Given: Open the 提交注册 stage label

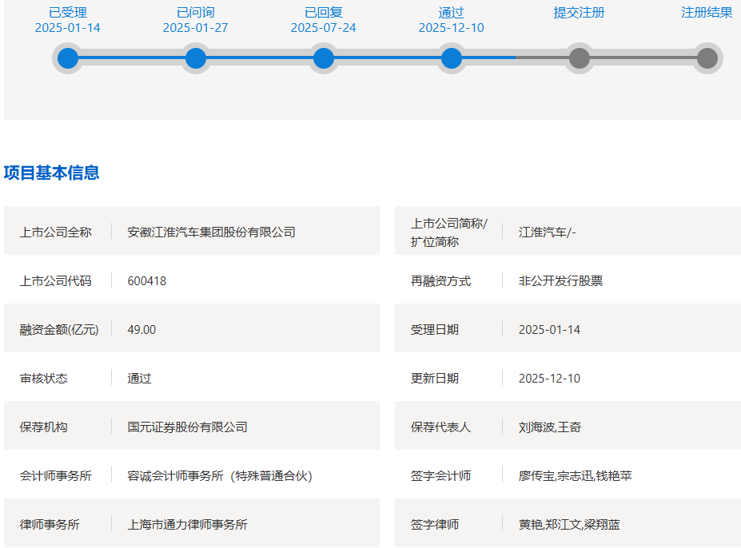Looking at the screenshot, I should (x=579, y=13).
